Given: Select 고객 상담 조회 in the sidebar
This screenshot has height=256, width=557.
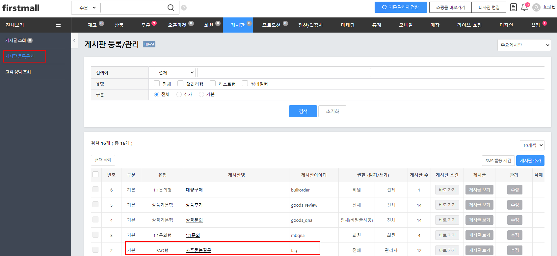Looking at the screenshot, I should (18, 72).
